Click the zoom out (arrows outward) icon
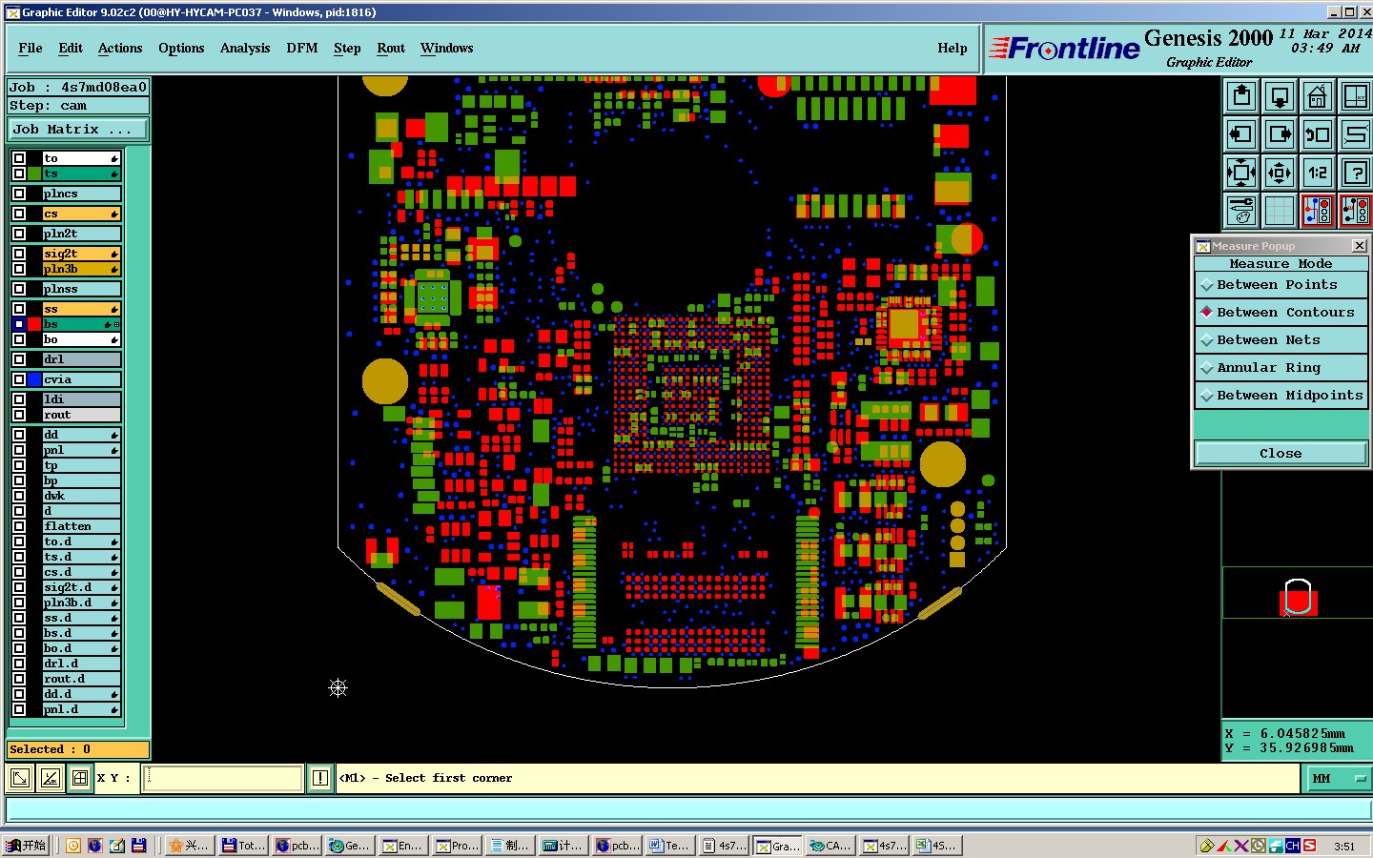The image size is (1373, 858). (x=1280, y=173)
